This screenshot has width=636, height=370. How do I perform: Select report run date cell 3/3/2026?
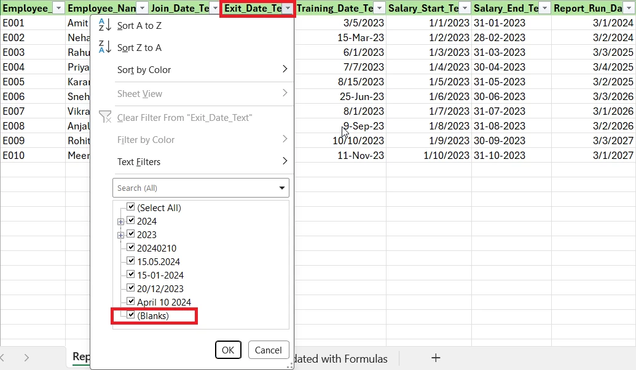pyautogui.click(x=594, y=97)
